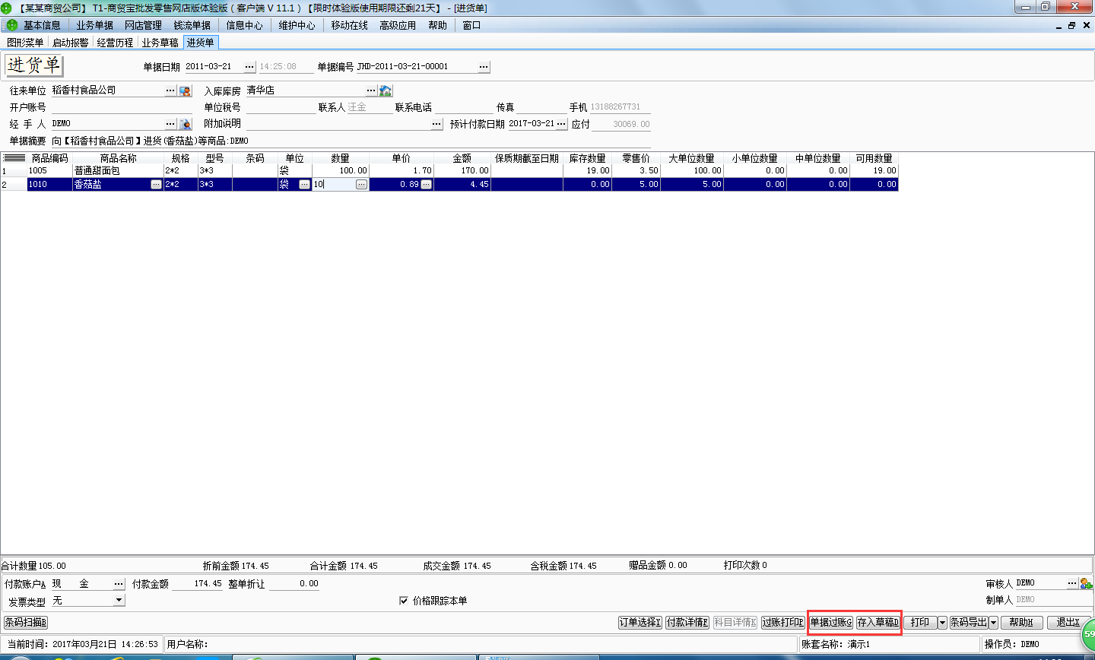Click the supplier lookup icon beside 往来单位
The width and height of the screenshot is (1095, 660).
tap(185, 90)
